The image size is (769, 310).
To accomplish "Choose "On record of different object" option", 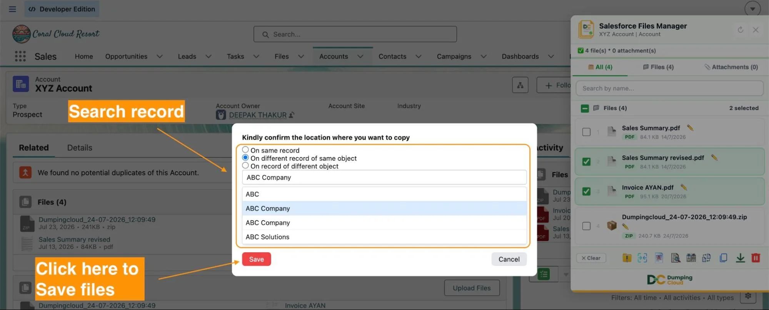I will tap(245, 165).
